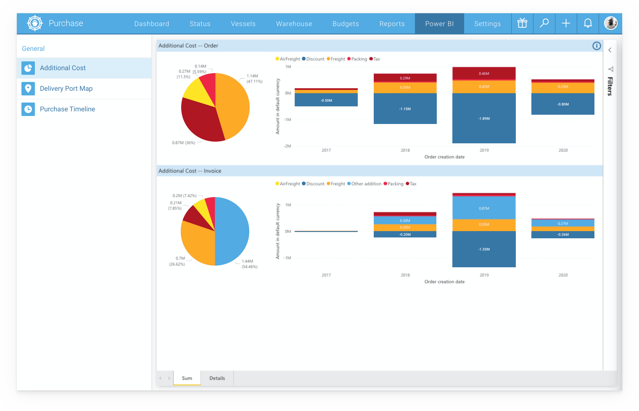
Task: Click the blue slice of Invoice pie chart
Action: click(x=232, y=231)
